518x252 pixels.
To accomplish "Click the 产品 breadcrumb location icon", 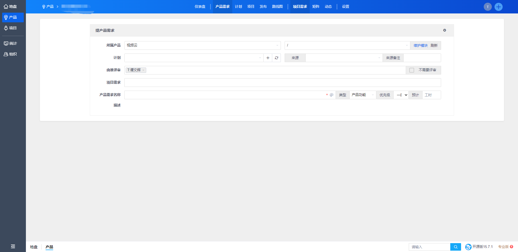I will point(44,7).
